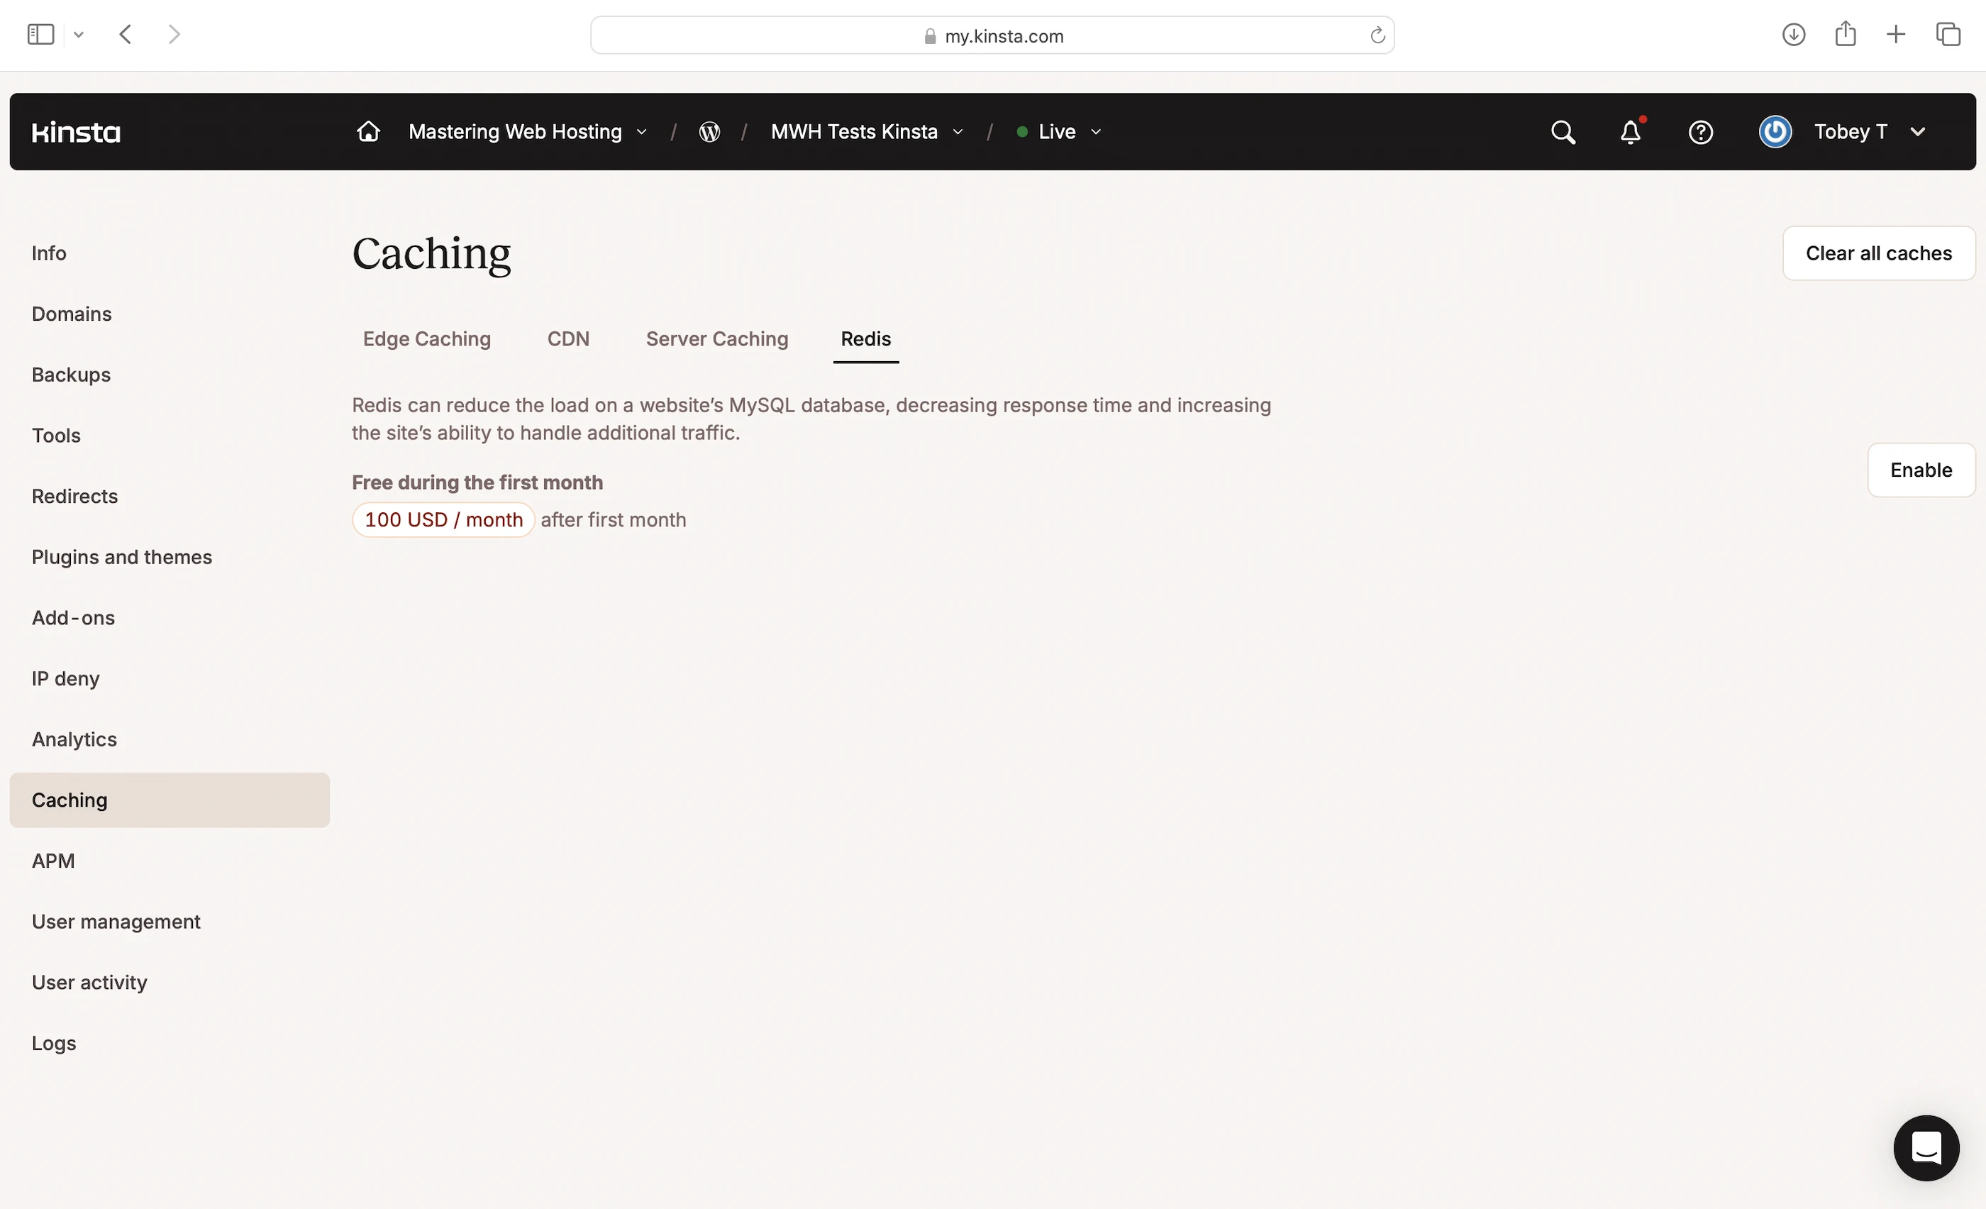The height and width of the screenshot is (1209, 1986).
Task: Click the Kinsta logo
Action: pos(76,132)
